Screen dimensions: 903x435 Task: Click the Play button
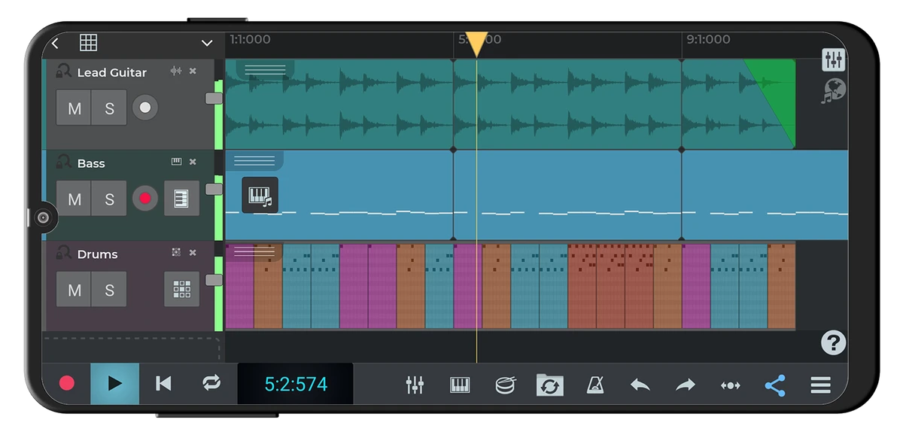115,384
